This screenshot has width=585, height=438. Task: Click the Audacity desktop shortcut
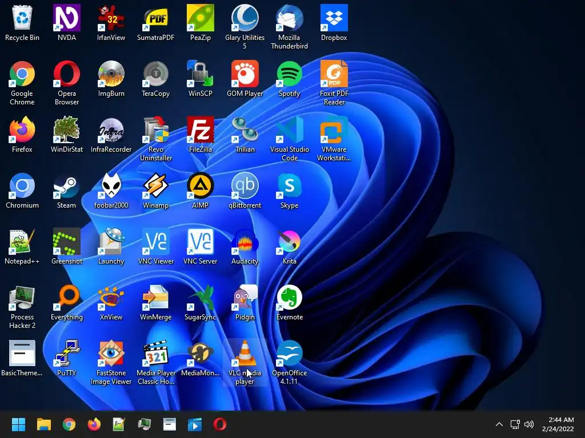click(x=245, y=241)
